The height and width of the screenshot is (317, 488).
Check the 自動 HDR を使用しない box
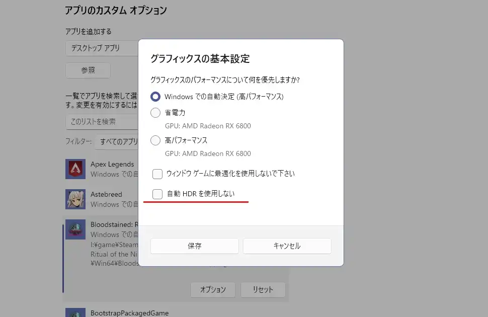(157, 194)
